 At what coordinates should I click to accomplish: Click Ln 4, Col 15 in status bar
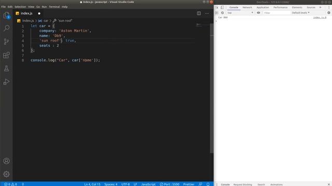point(92,184)
